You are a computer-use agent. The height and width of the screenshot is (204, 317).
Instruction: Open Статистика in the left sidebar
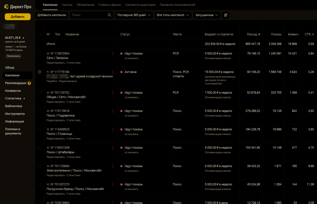point(13,98)
